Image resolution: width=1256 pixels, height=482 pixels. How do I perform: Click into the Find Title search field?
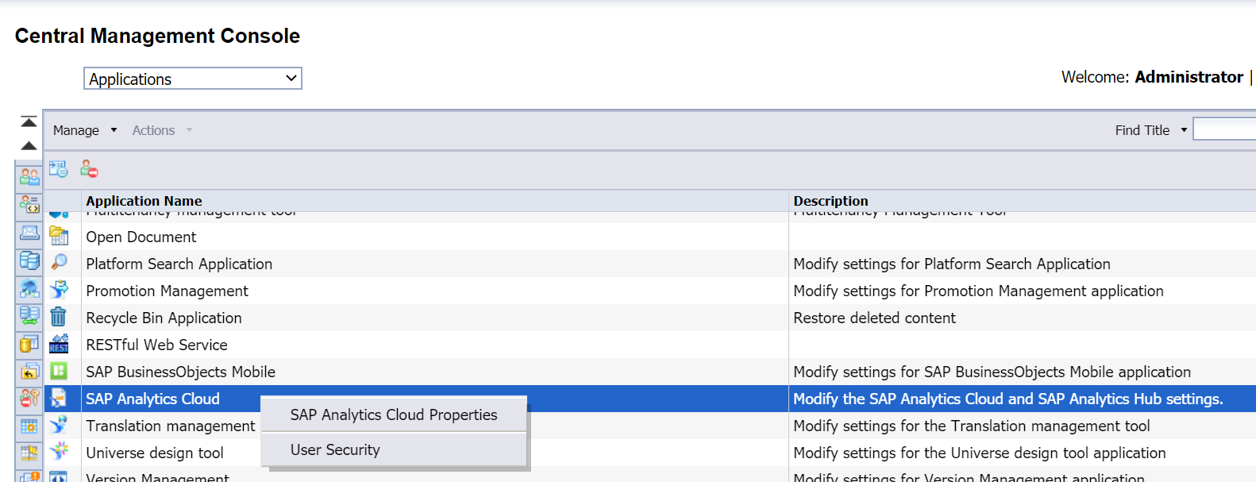(1223, 129)
